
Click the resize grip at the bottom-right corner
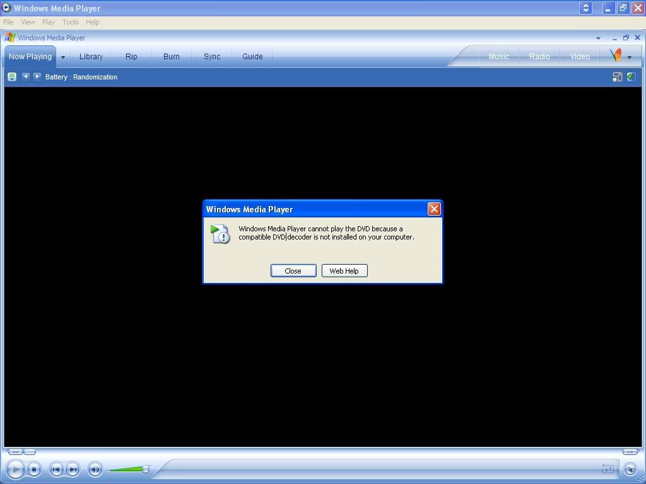pos(642,480)
